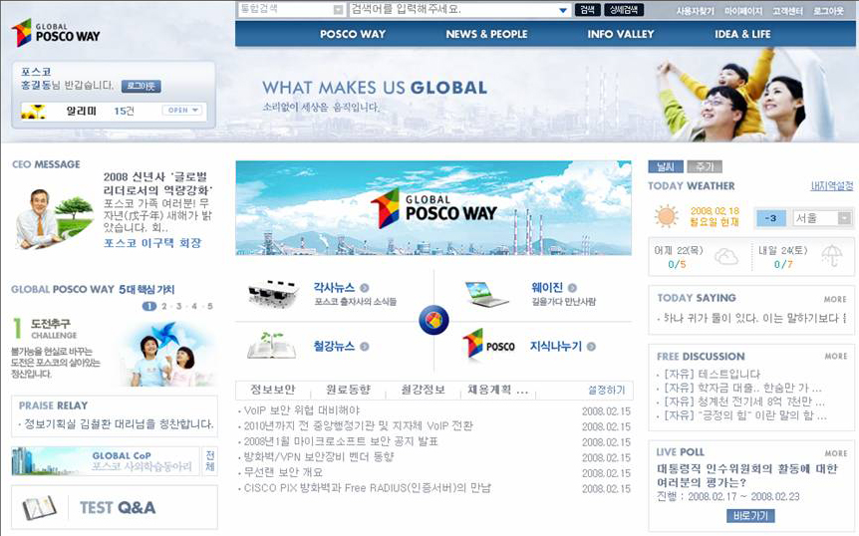The height and width of the screenshot is (536, 859).
Task: Expand the 서울 city dropdown
Action: click(844, 218)
